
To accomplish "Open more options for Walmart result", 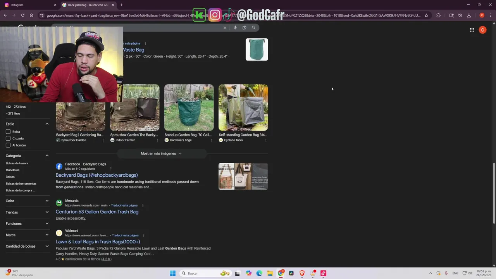I will pyautogui.click(x=144, y=235).
